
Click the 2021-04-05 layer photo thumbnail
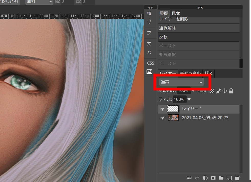coord(173,118)
